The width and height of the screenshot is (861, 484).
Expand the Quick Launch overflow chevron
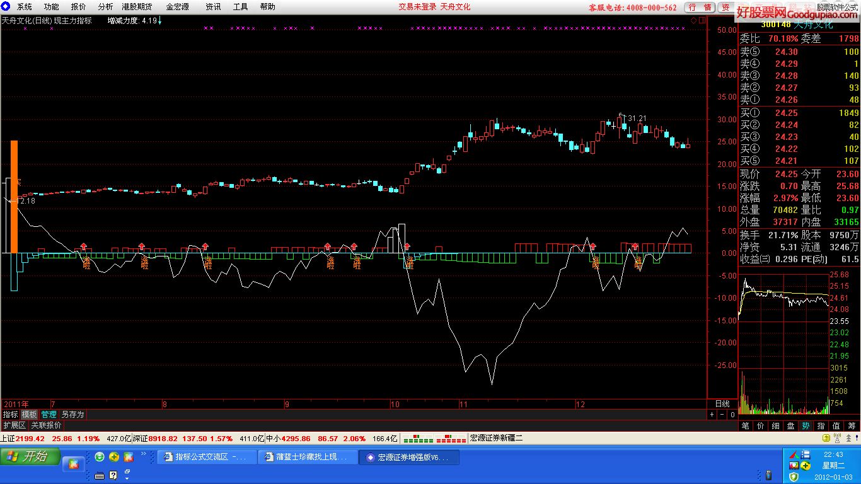143,453
